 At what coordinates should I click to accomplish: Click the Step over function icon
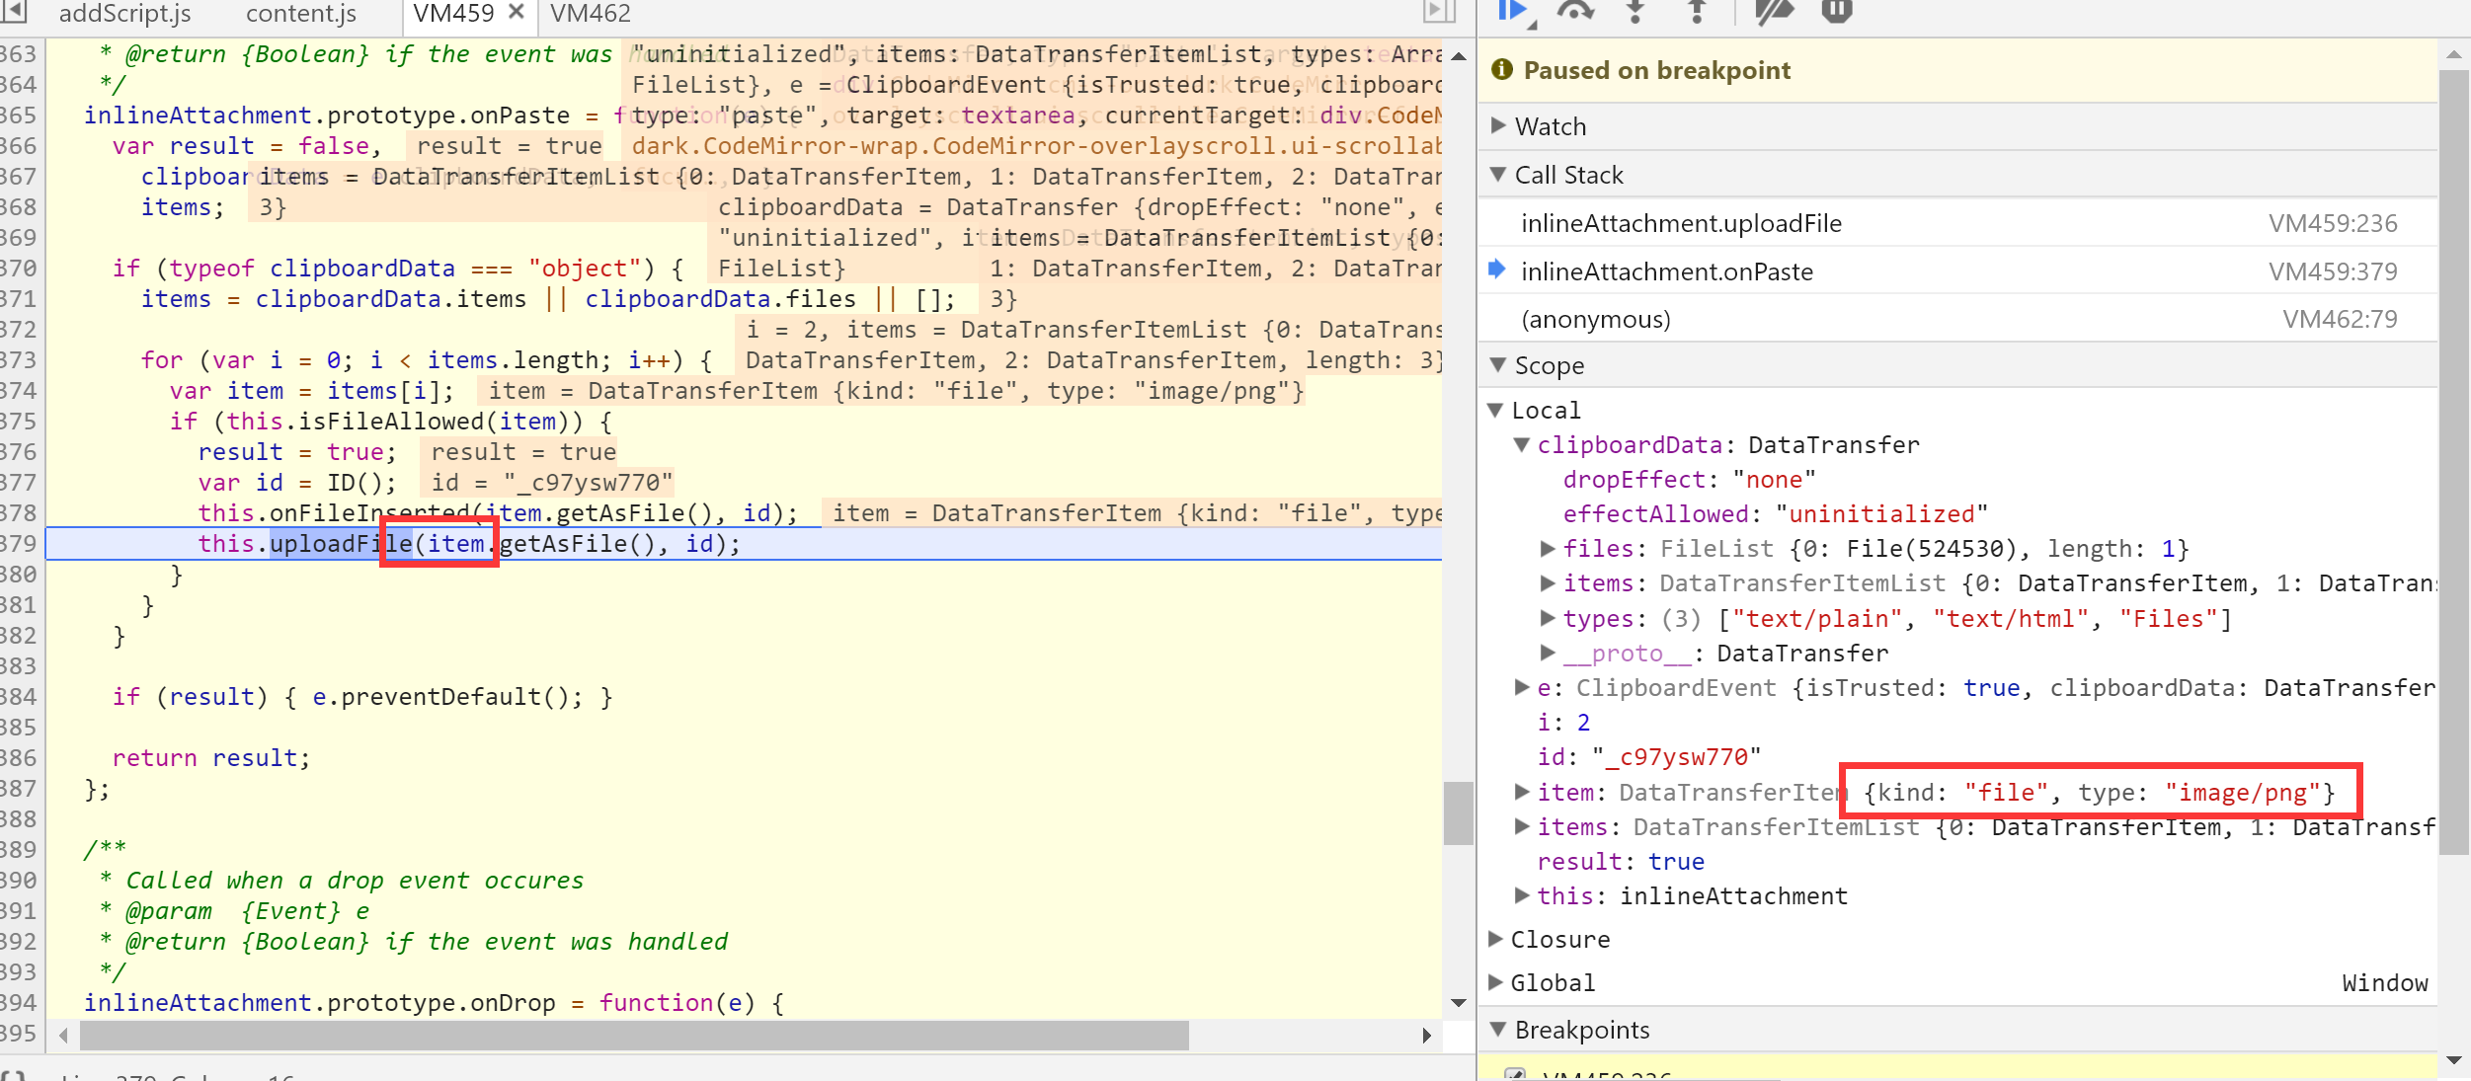tap(1575, 11)
